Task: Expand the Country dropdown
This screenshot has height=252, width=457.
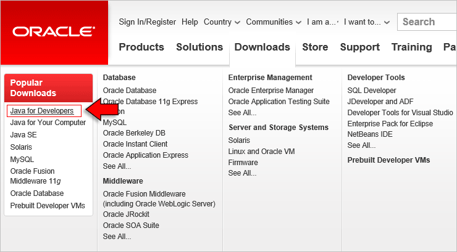Action: 222,22
